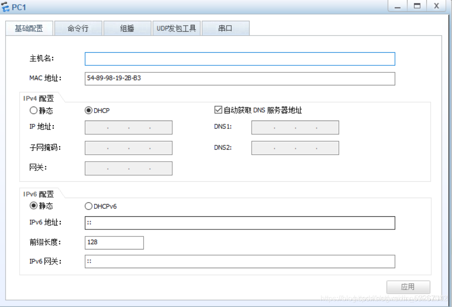452x307 pixels.
Task: Close the PC1 window
Action: 437,6
